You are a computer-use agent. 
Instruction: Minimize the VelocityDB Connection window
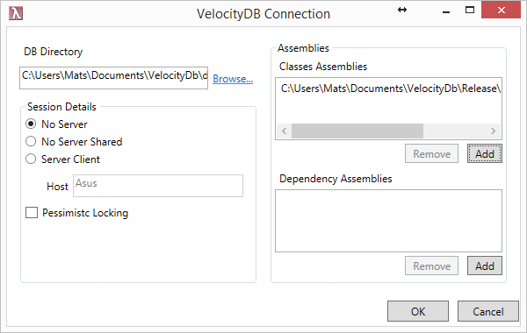[446, 11]
